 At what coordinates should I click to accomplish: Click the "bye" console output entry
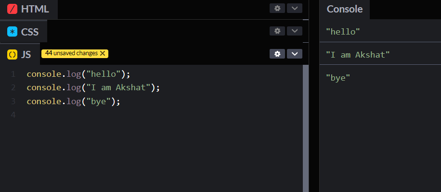pyautogui.click(x=337, y=77)
